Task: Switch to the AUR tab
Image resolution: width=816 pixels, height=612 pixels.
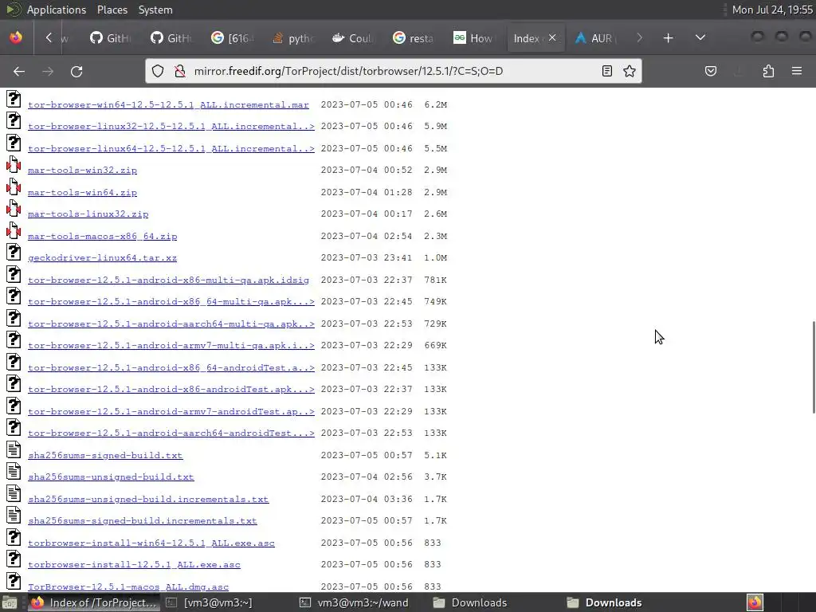Action: click(596, 38)
